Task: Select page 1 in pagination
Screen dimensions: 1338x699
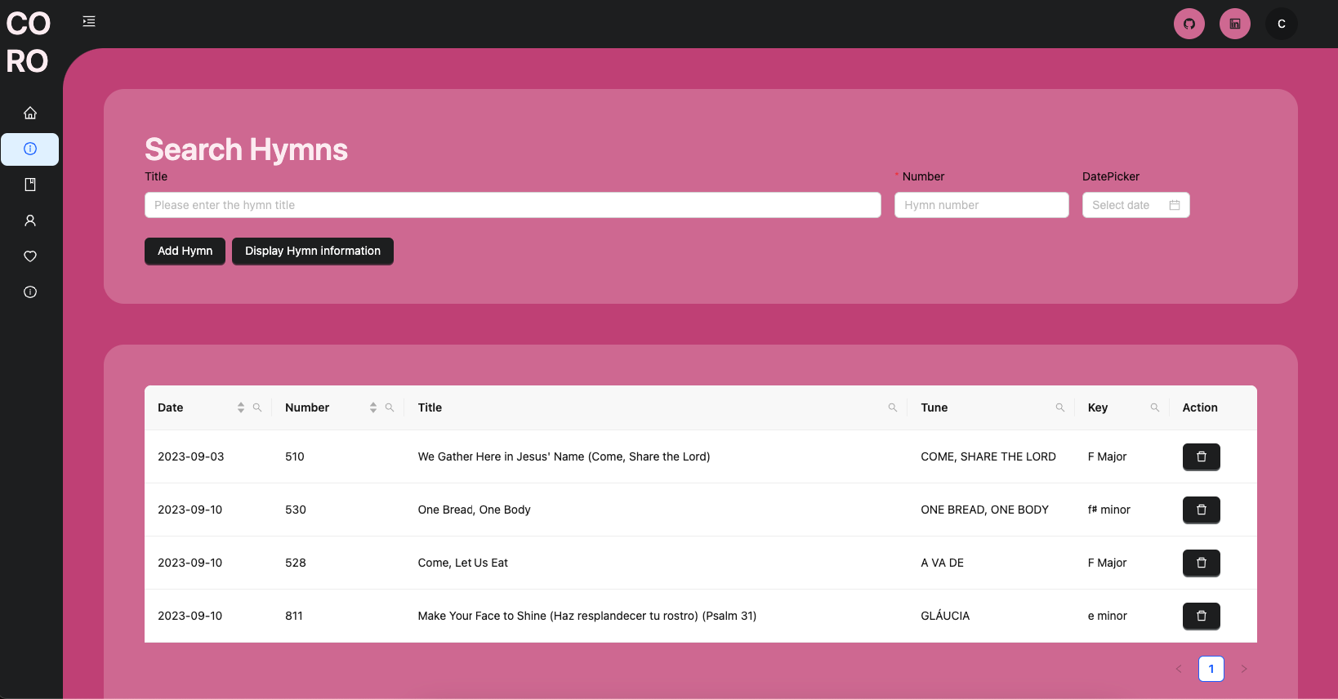Action: pyautogui.click(x=1211, y=669)
